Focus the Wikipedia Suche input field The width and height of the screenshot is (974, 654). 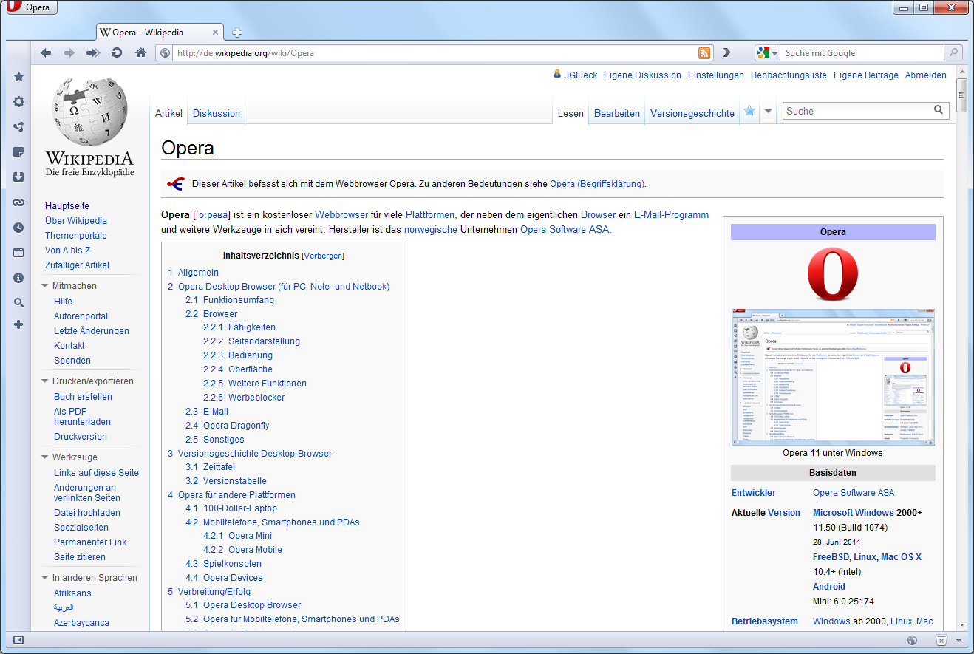[856, 111]
